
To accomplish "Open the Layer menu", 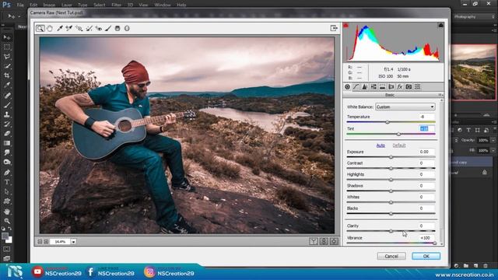I will tap(66, 5).
